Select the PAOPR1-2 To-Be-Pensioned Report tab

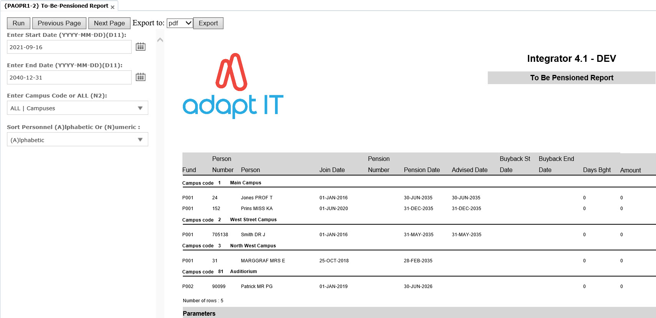pyautogui.click(x=56, y=6)
